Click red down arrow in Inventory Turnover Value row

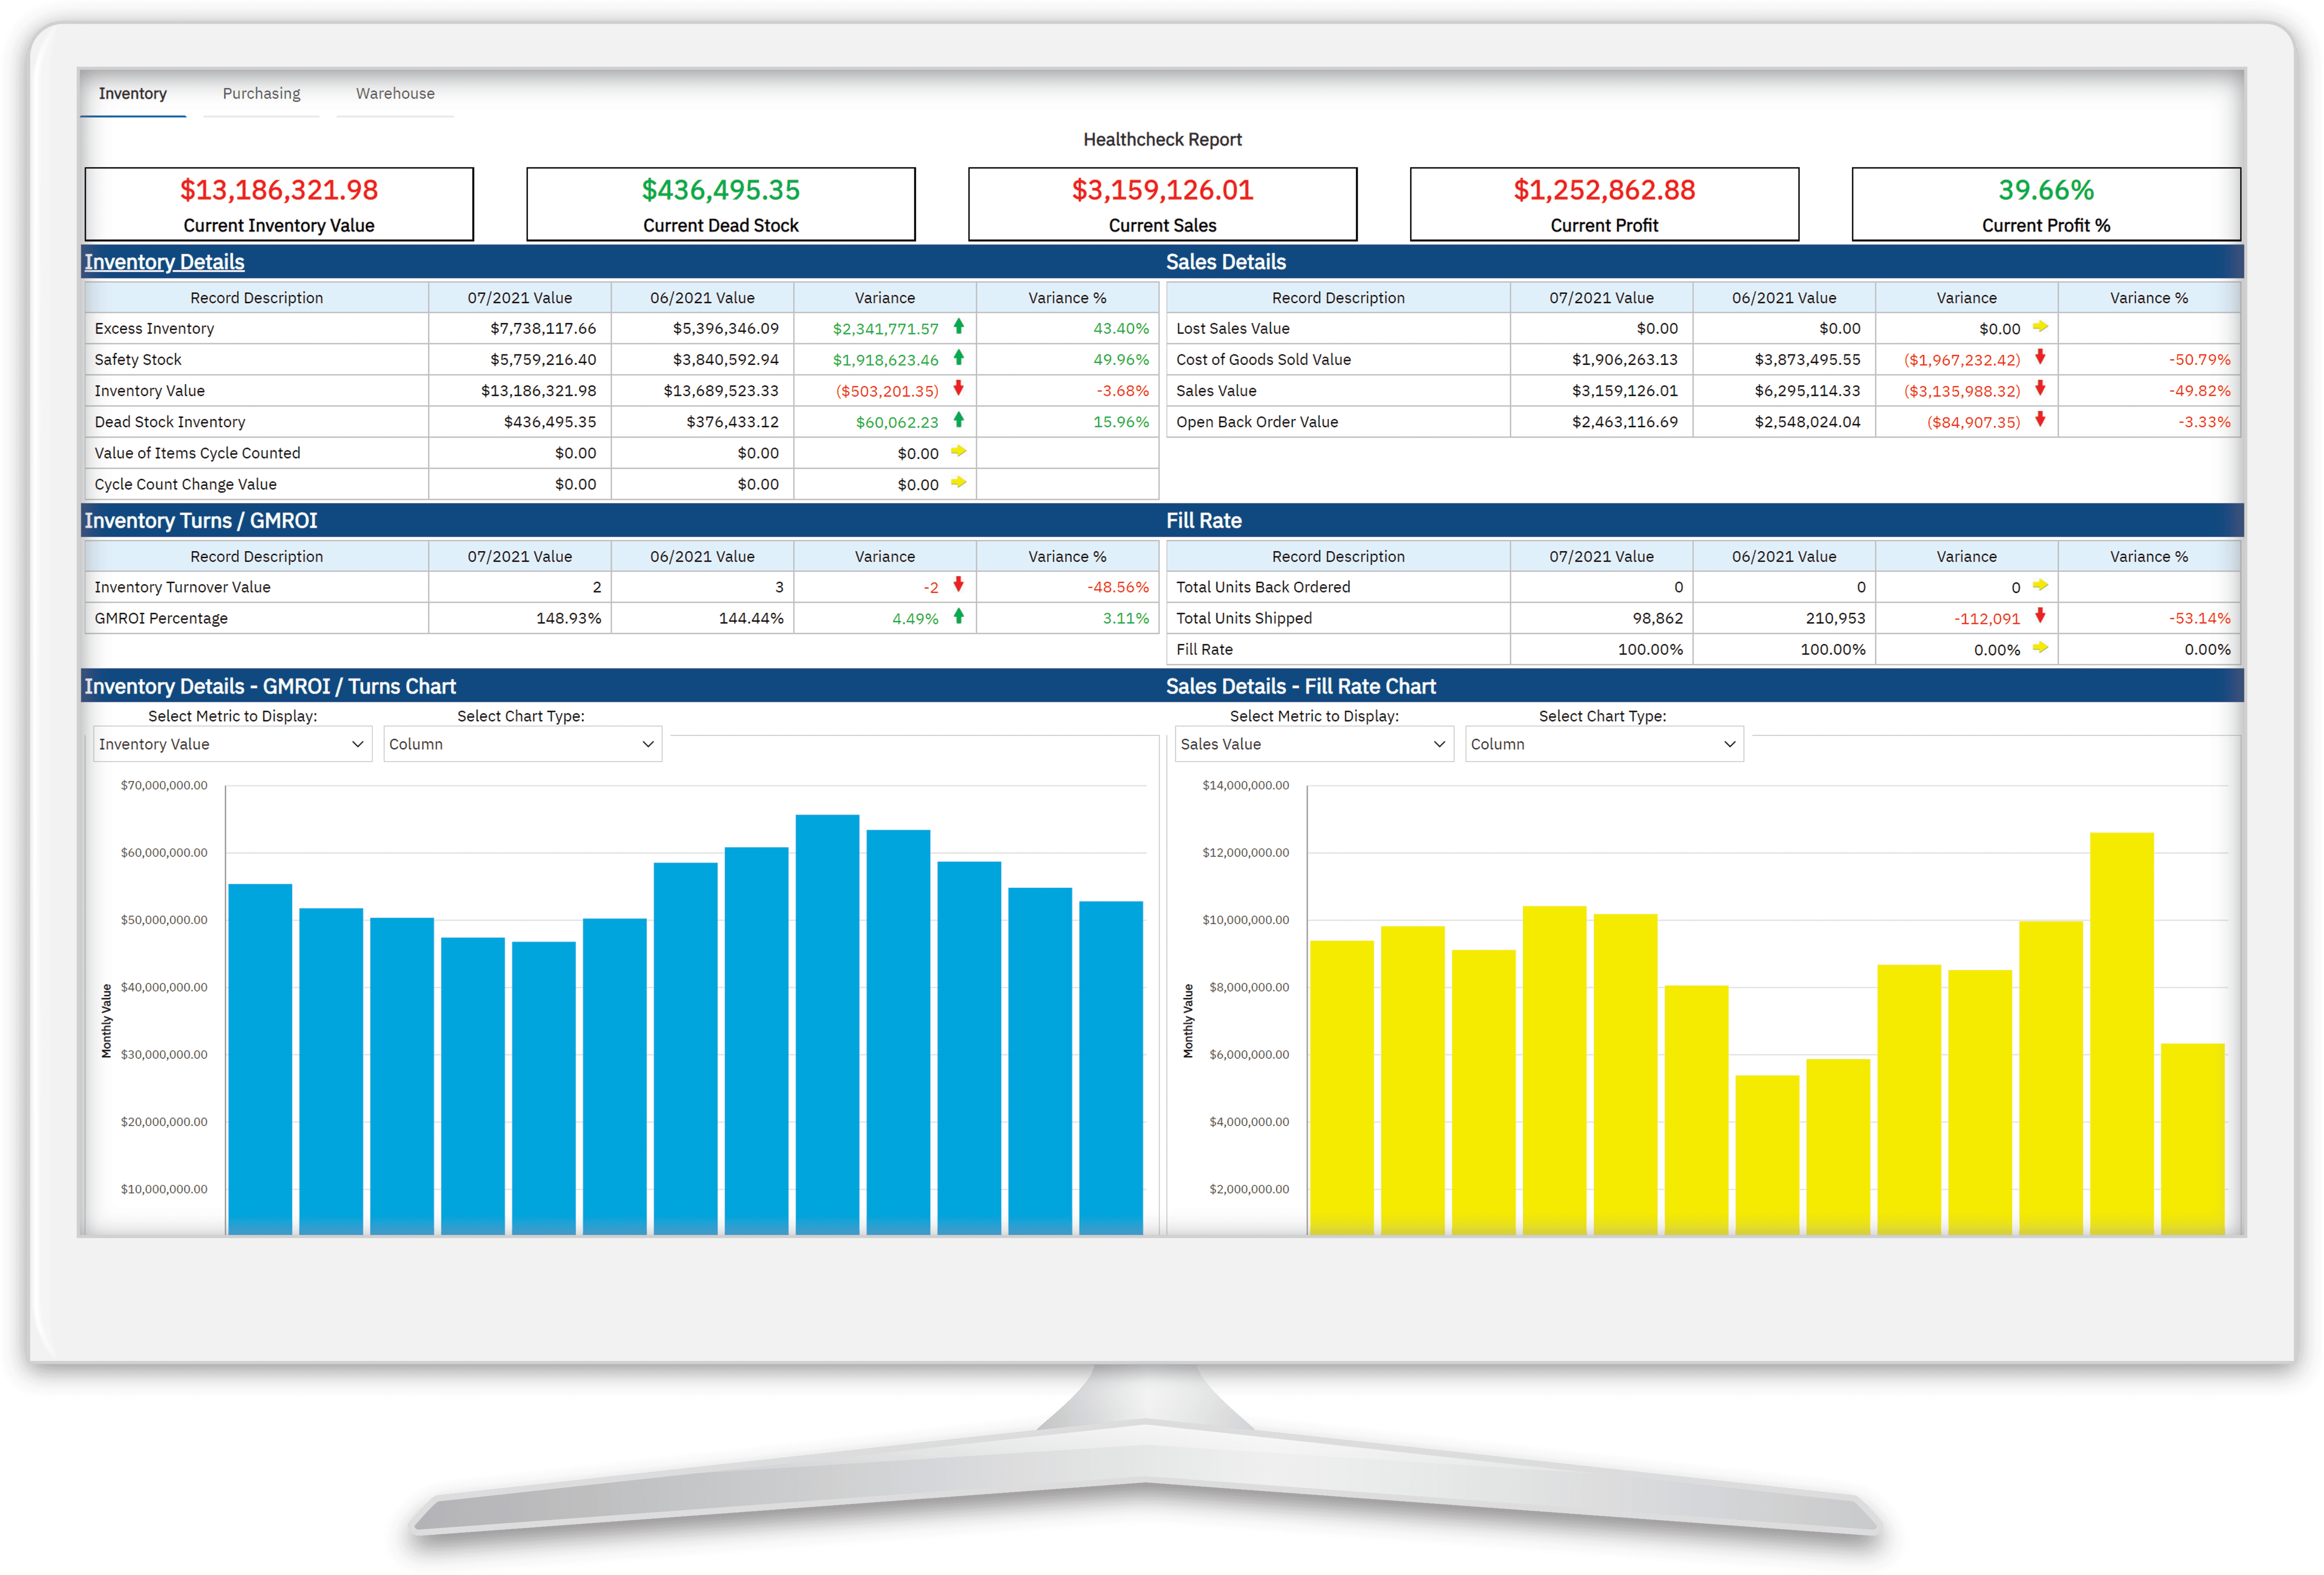(x=958, y=584)
